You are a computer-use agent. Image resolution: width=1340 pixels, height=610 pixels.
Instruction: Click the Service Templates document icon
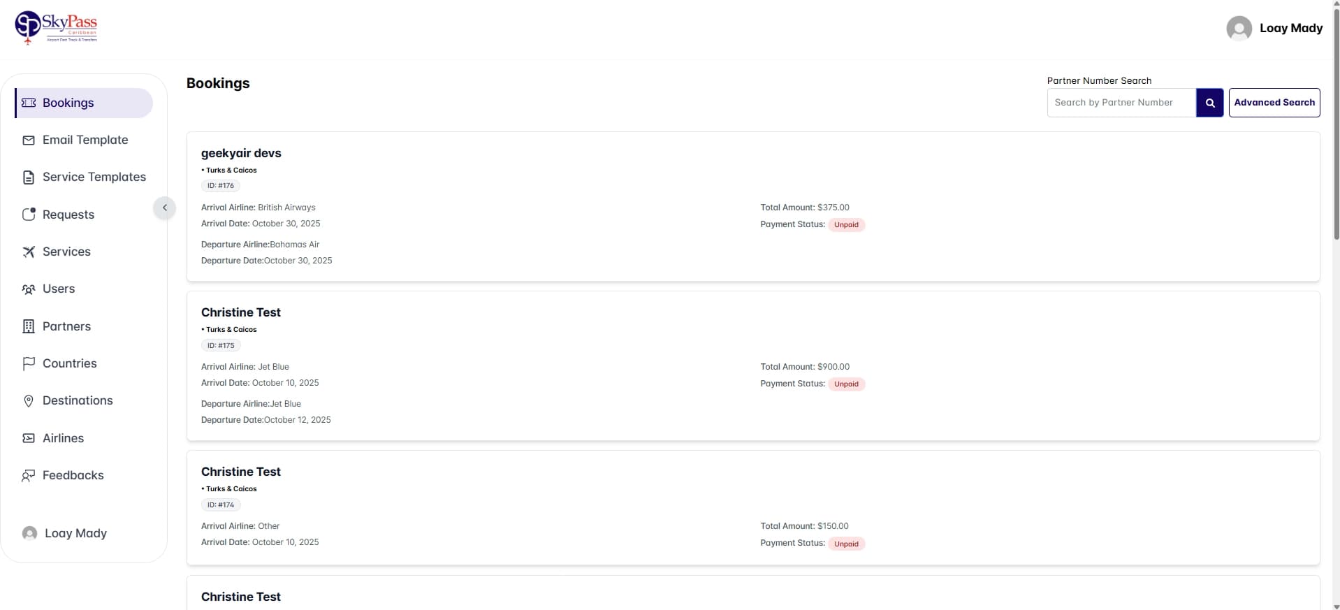[29, 177]
